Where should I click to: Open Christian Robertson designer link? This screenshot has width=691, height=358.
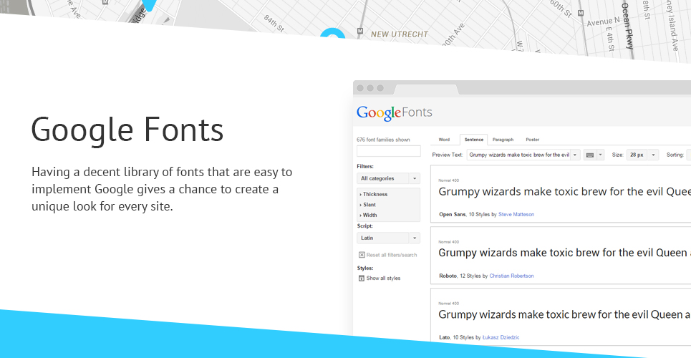(511, 276)
